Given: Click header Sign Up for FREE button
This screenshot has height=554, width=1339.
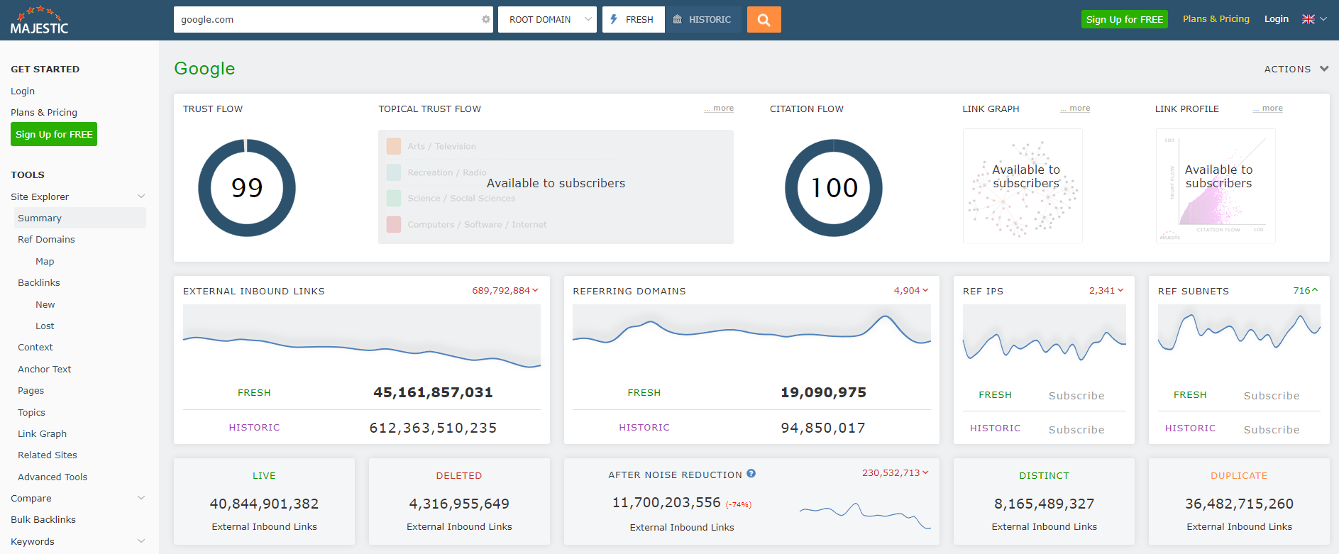Looking at the screenshot, I should coord(1125,19).
